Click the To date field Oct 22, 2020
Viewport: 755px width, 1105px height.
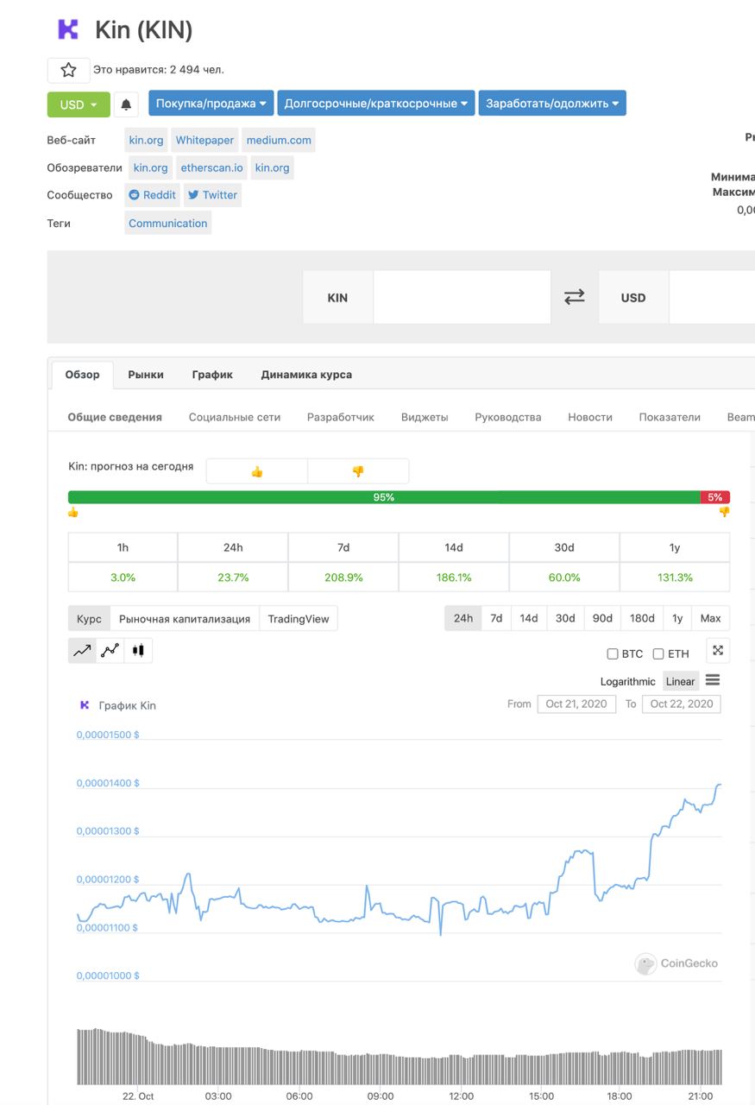[x=682, y=704]
